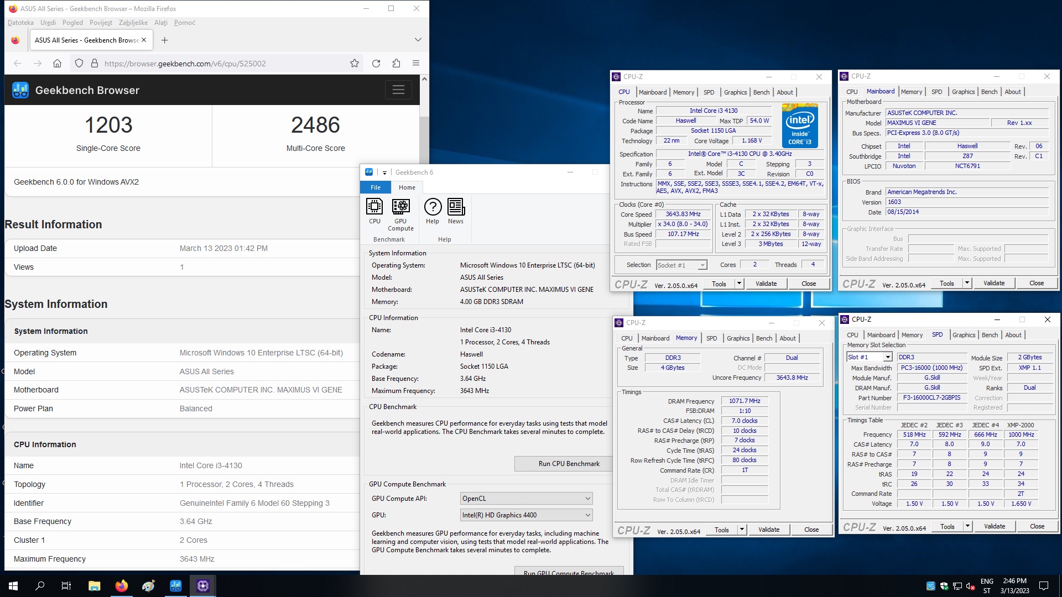Viewport: 1062px width, 597px height.
Task: Open the Firefox application menu
Action: (416, 64)
